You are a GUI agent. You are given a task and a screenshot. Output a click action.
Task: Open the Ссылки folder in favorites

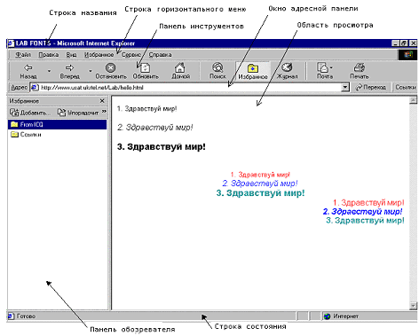[26, 135]
